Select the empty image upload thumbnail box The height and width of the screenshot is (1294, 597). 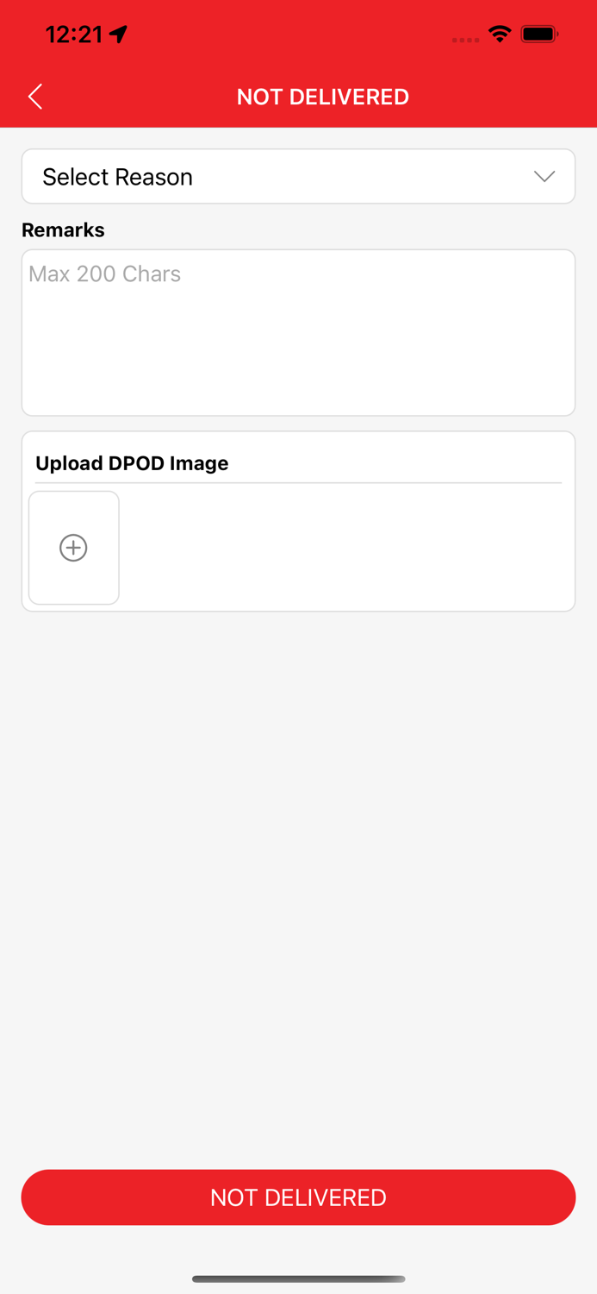click(74, 548)
